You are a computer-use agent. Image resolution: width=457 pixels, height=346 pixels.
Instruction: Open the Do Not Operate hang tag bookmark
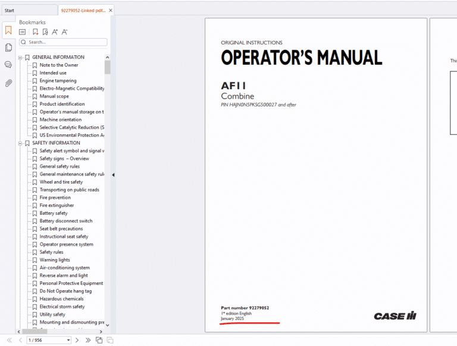tap(65, 291)
